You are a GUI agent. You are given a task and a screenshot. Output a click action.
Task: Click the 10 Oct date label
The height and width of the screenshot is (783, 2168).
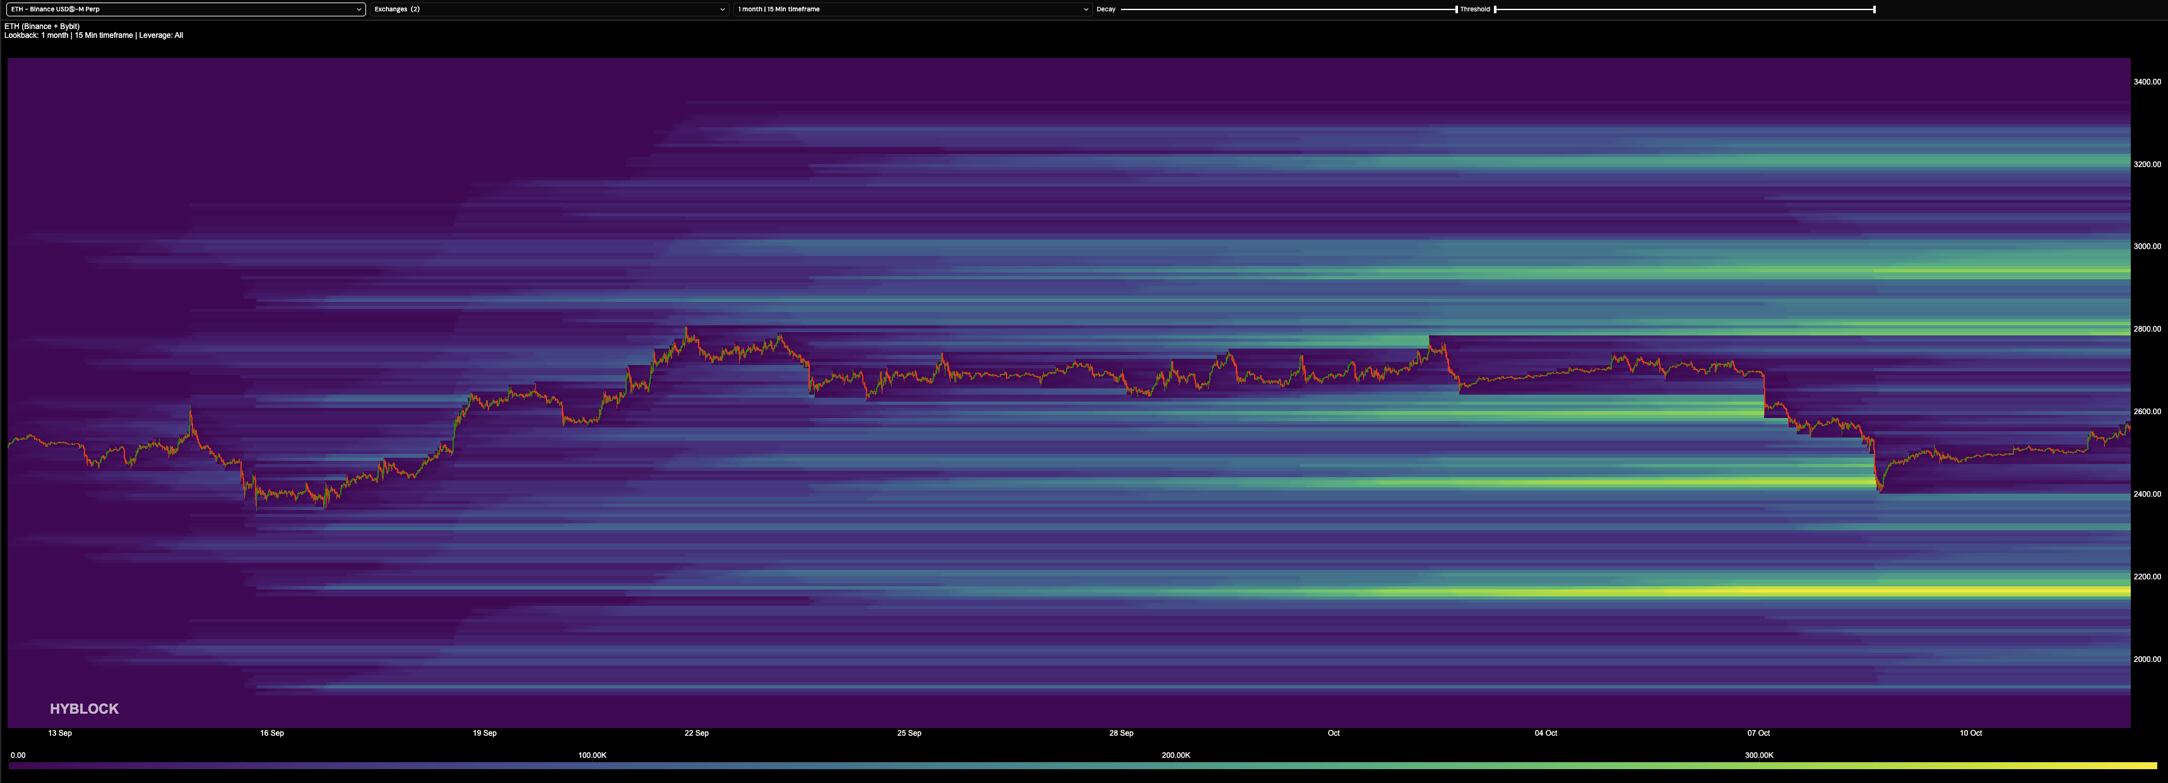(1970, 733)
